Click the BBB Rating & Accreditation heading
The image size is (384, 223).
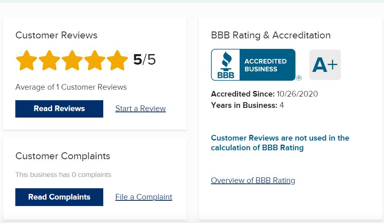click(271, 35)
